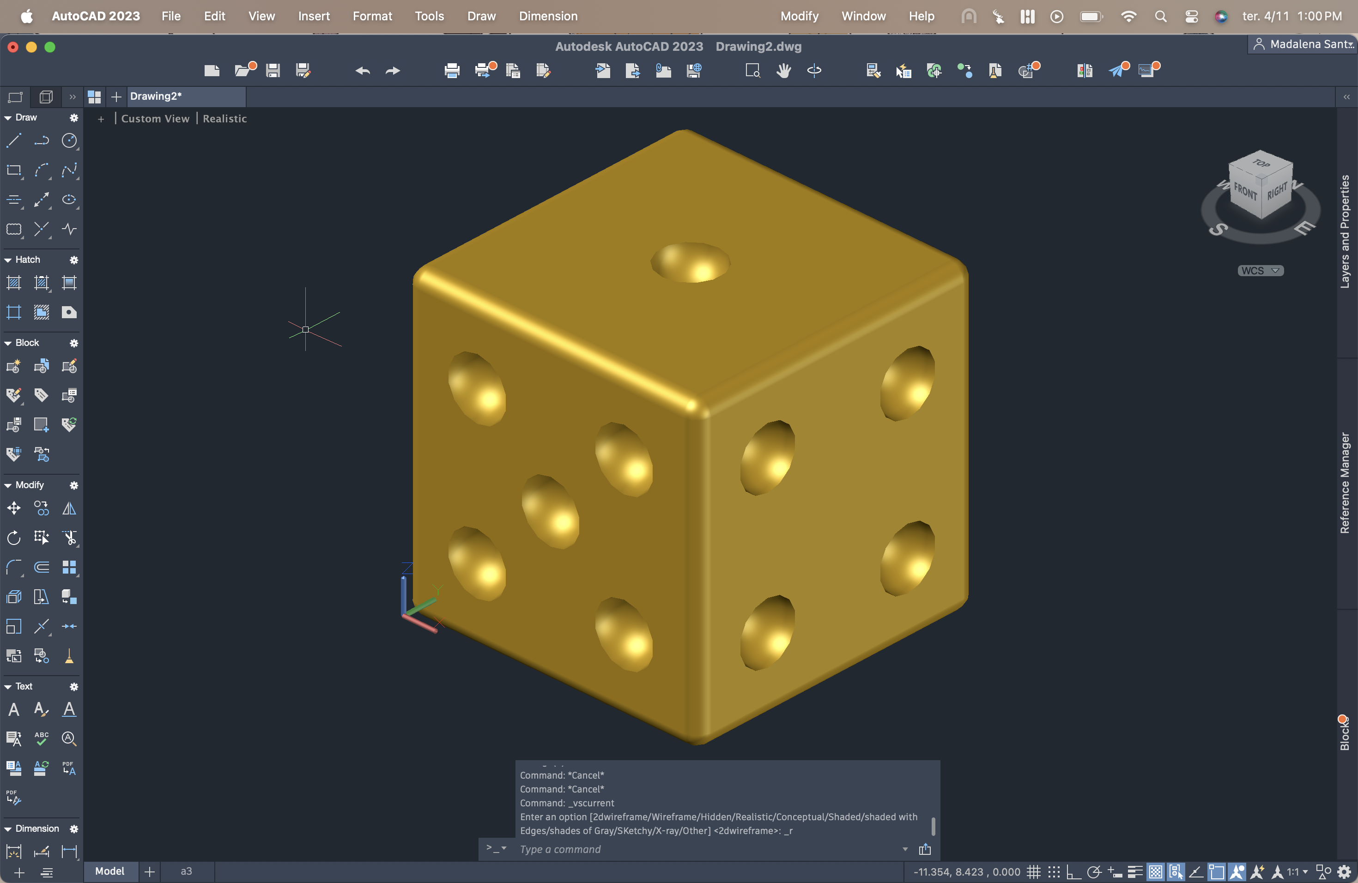The height and width of the screenshot is (883, 1358).
Task: Click the Move tool in Modify panel
Action: pos(14,508)
